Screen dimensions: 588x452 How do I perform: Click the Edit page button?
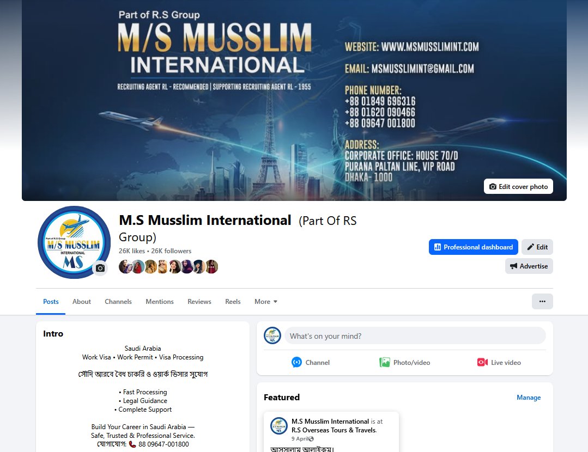pyautogui.click(x=537, y=247)
